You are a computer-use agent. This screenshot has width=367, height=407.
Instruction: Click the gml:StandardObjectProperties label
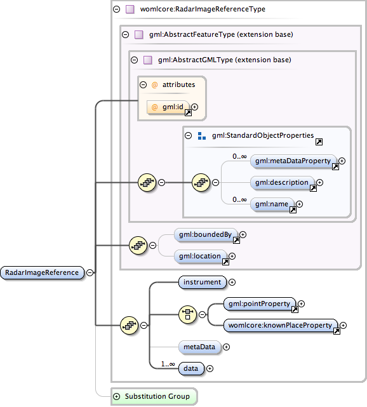point(263,135)
